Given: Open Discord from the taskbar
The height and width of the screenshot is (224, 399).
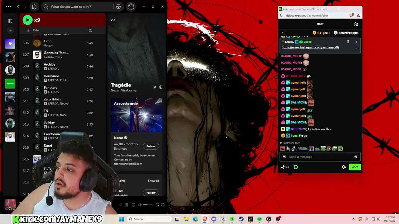Looking at the screenshot, I should pos(214,219).
